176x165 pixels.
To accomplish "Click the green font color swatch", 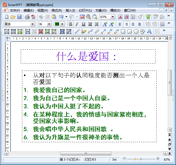I will (x=57, y=24).
